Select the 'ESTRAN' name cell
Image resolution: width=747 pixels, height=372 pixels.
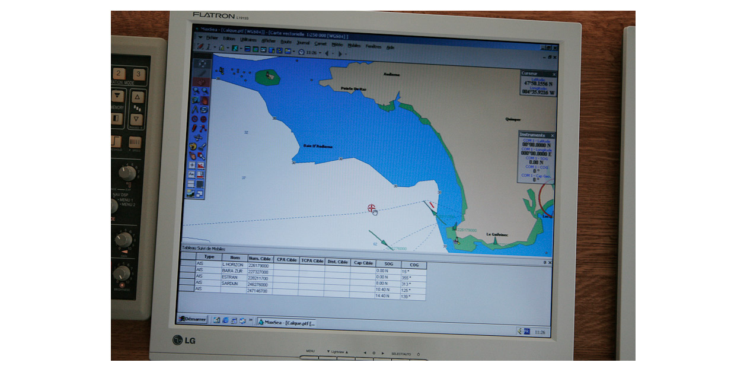(234, 277)
